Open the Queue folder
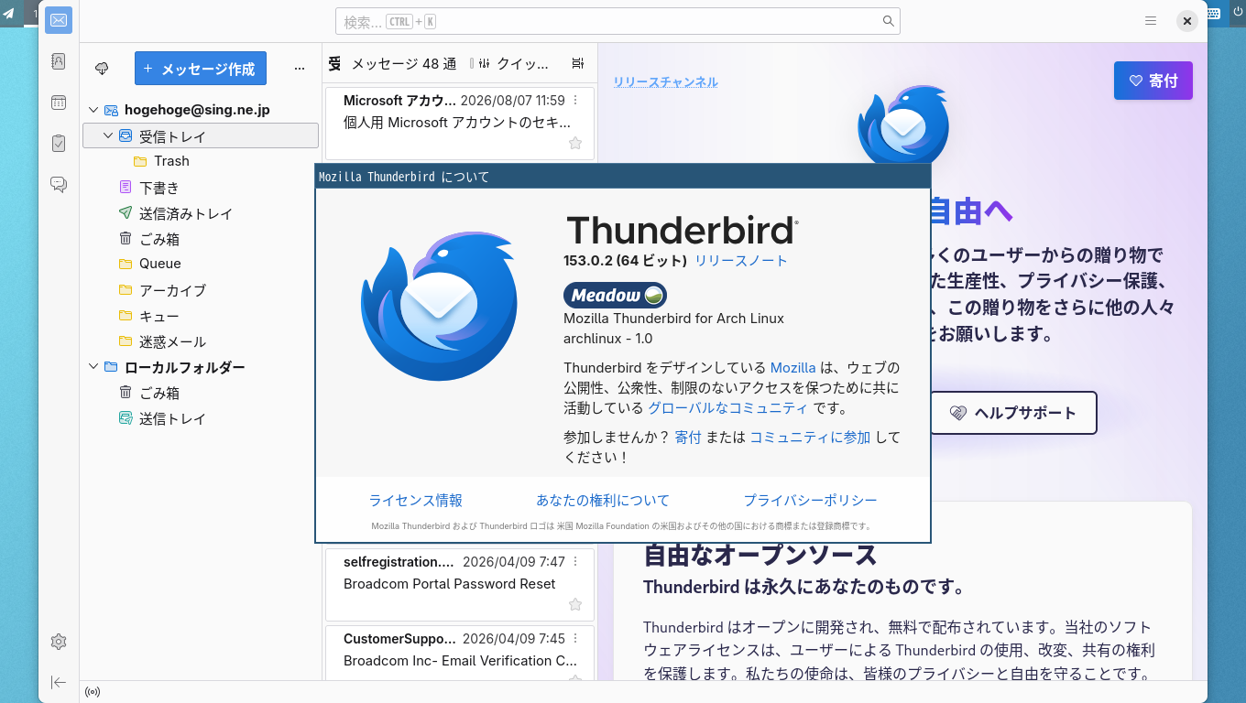 coord(201,264)
